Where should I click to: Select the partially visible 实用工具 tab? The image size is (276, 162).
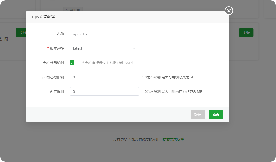coord(73,9)
